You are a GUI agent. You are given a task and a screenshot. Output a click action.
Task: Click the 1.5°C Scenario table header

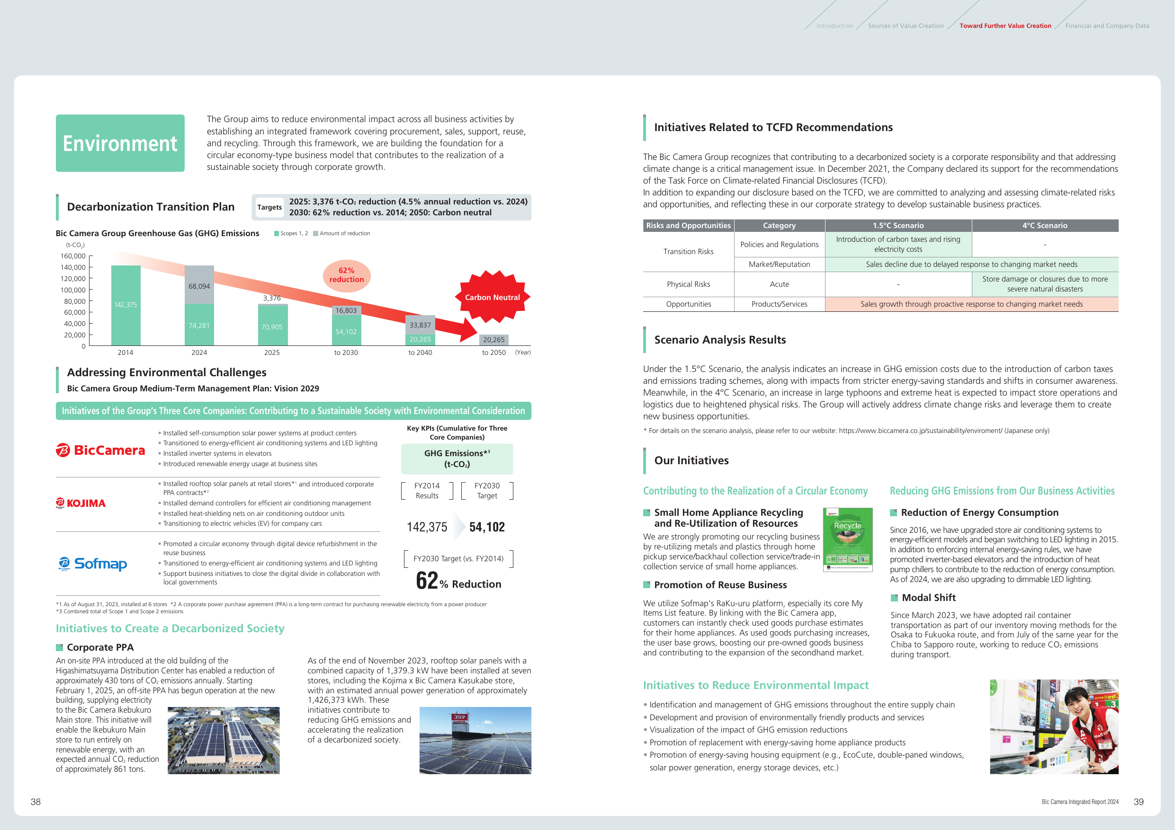click(898, 226)
